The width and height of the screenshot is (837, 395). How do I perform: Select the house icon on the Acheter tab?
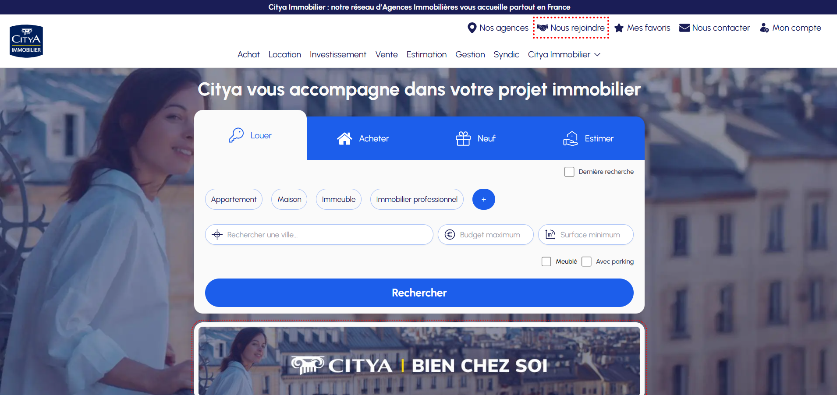click(344, 138)
